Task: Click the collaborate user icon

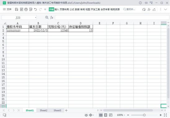Action: point(149,9)
